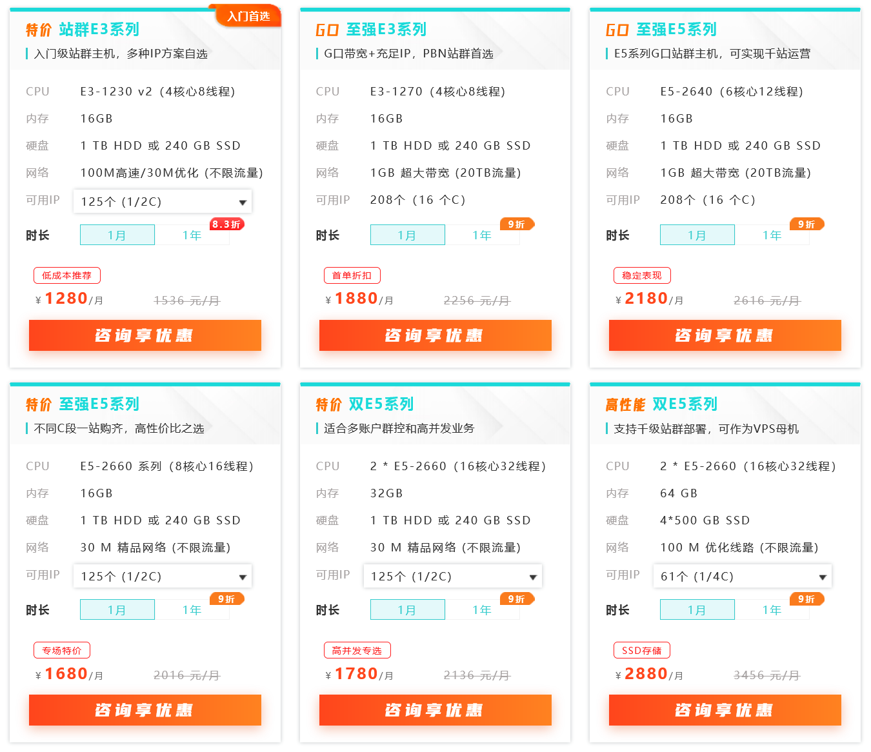Click 咨询享优惠 under the 2880 price
The image size is (871, 752).
[x=725, y=710]
